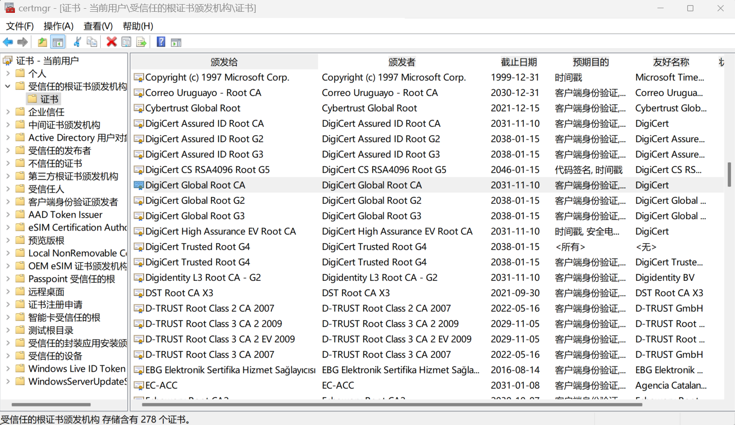This screenshot has width=735, height=425.
Task: Click the Digidentity BV friendly name cell
Action: click(x=665, y=278)
